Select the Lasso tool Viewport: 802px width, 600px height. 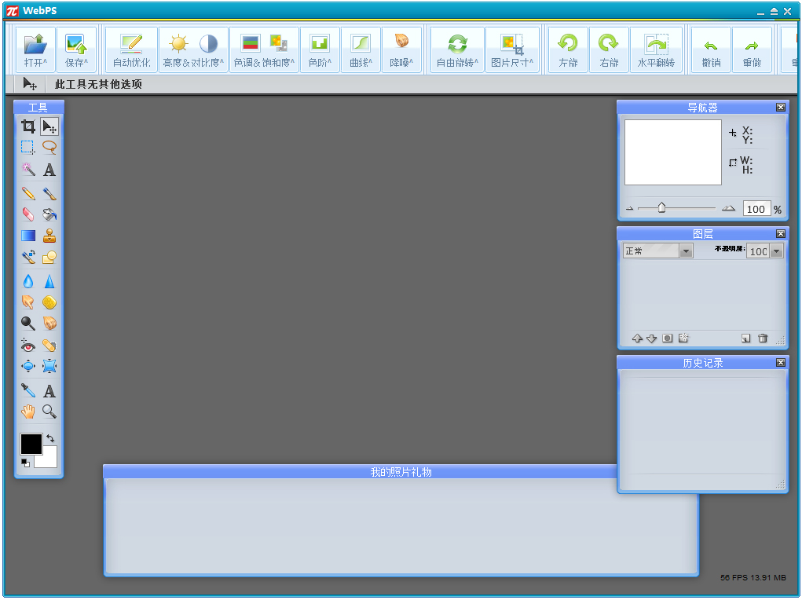point(49,147)
